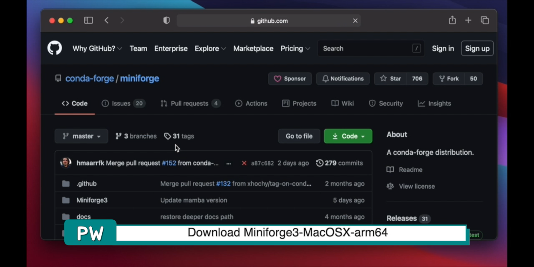Viewport: 534px width, 267px height.
Task: Select the commits history clock icon
Action: [320, 163]
